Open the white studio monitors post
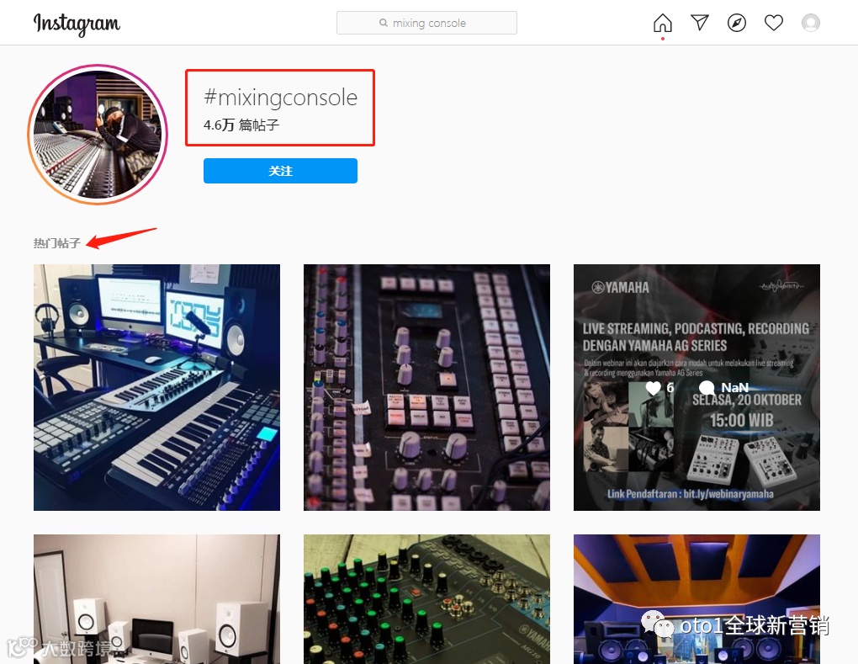Viewport: 858px width, 664px height. [156, 599]
